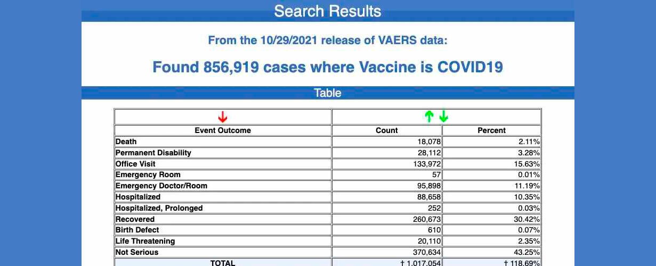Click the Table section heading
The image size is (656, 266).
click(x=328, y=93)
